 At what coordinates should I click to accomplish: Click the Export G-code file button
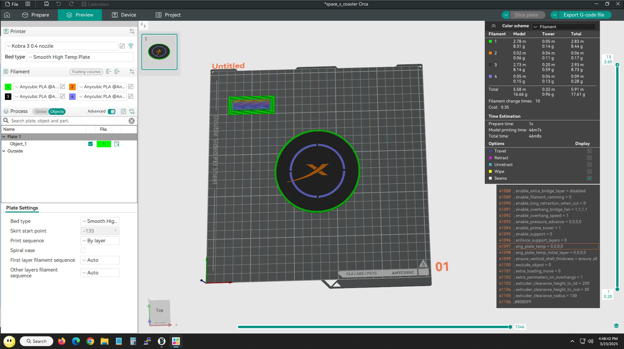click(583, 15)
